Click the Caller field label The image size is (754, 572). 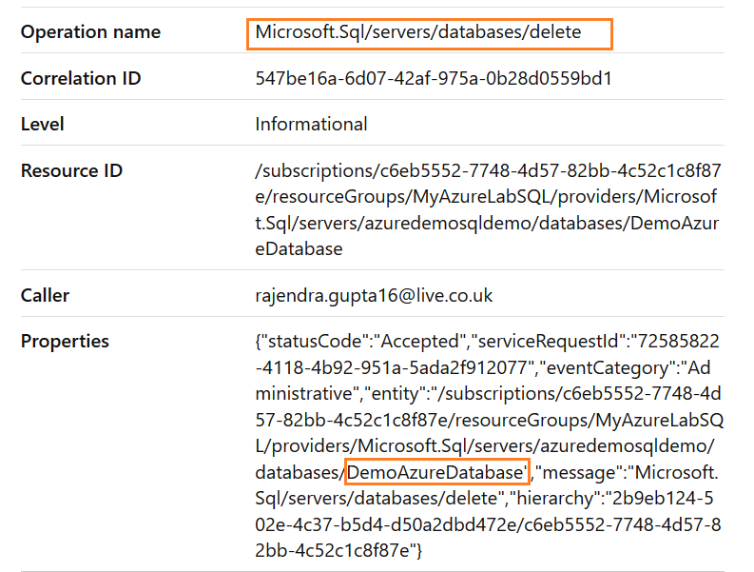[45, 295]
